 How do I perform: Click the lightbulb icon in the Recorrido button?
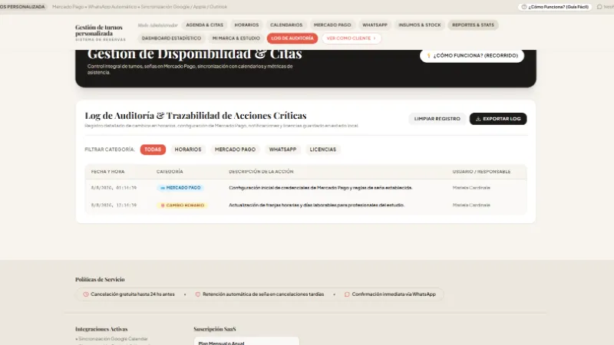429,56
